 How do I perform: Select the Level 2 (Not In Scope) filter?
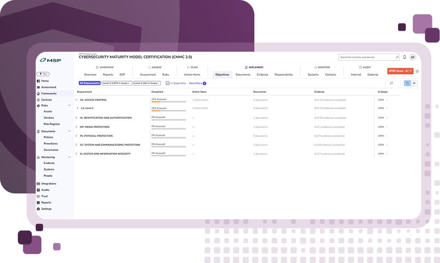point(147,83)
